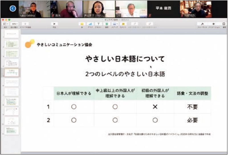Add a comment with the Comment (コメント) icon

123,24
